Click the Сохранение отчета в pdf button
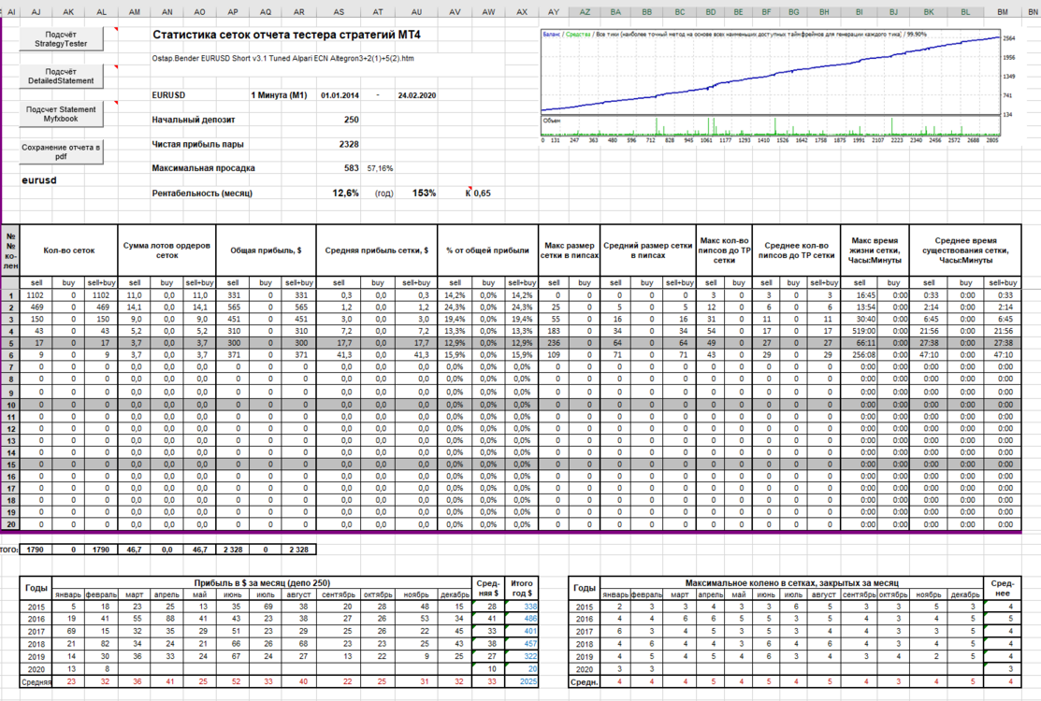This screenshot has height=701, width=1041. 61,151
